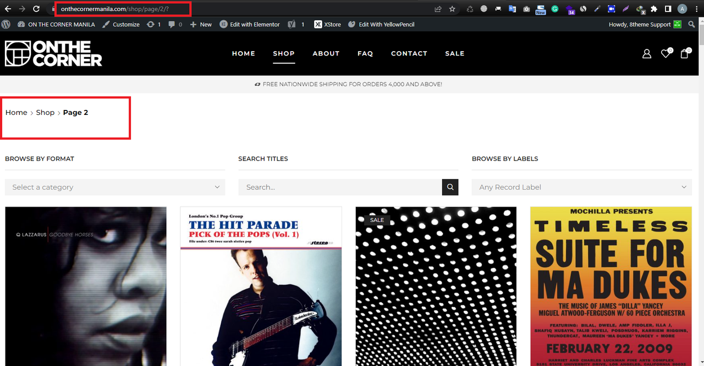Open XStore in admin bar
The image size is (704, 366).
327,24
